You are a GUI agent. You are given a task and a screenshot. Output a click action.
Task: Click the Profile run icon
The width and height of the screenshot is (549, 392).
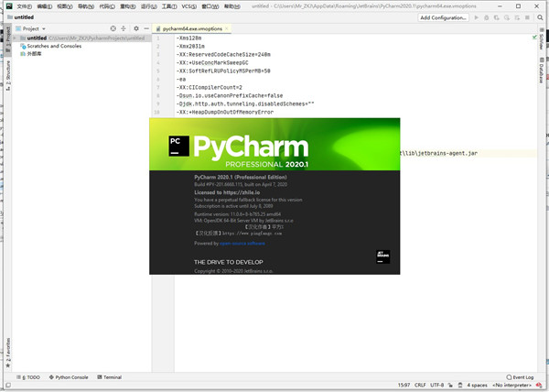tap(507, 17)
